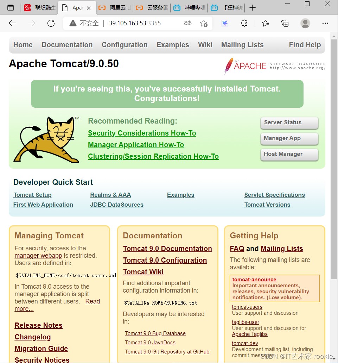Viewport: 338px width, 363px height.
Task: Open a new tab with plus
Action: coord(253,8)
